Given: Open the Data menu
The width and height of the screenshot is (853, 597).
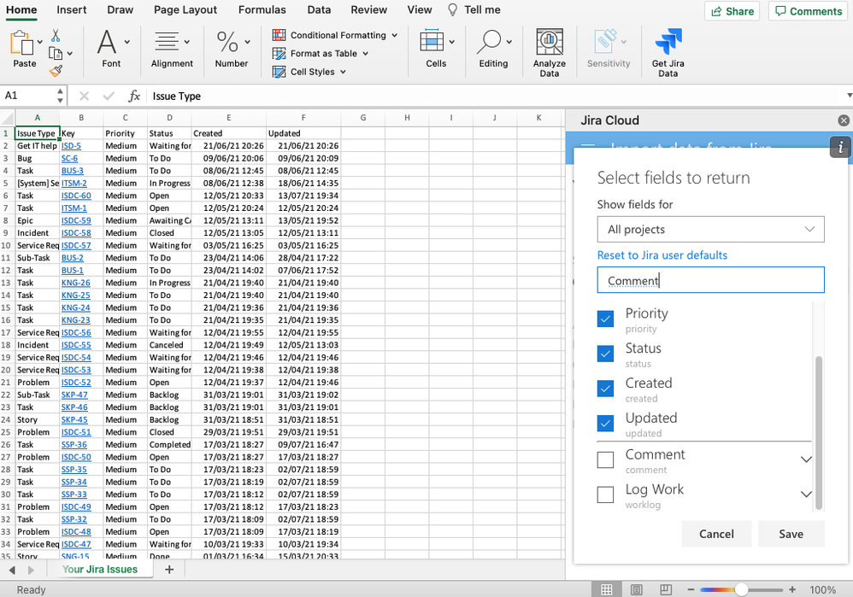Looking at the screenshot, I should [319, 9].
